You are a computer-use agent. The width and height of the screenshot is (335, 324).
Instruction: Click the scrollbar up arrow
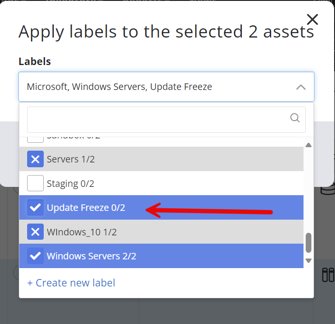(x=308, y=145)
